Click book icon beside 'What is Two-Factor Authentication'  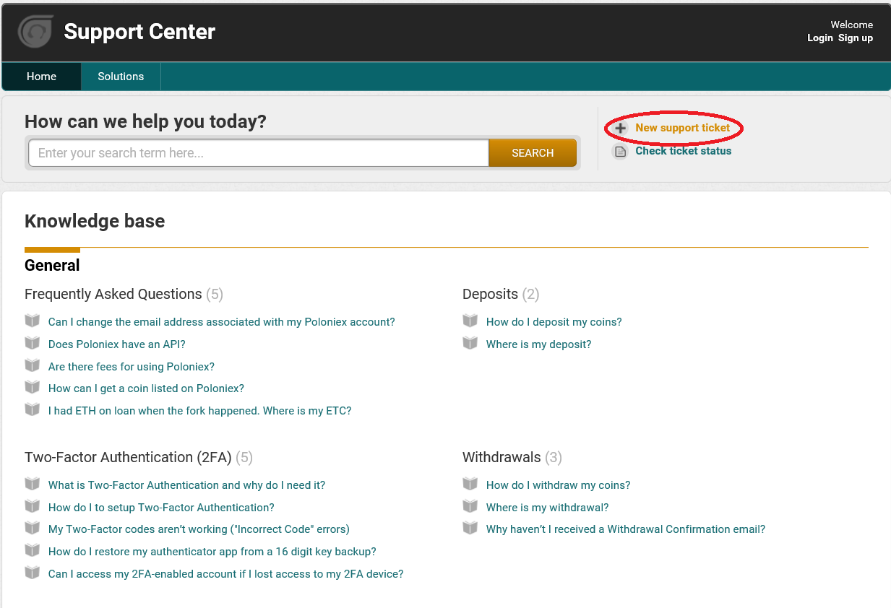point(33,484)
